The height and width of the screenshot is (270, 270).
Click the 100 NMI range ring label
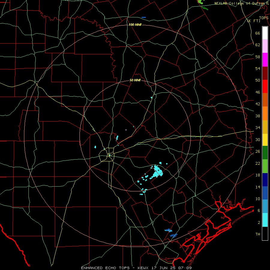(135, 25)
